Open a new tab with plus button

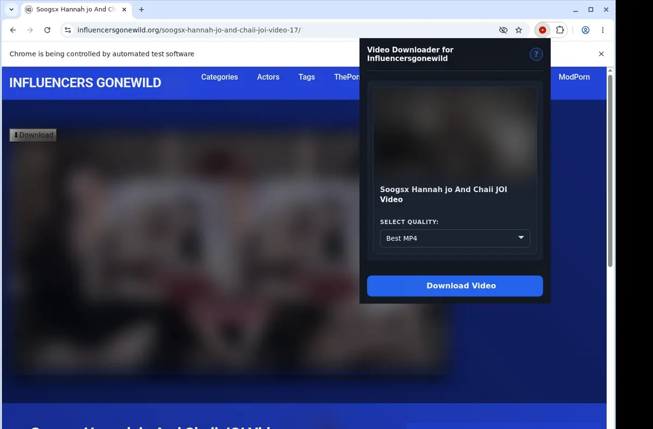point(141,10)
